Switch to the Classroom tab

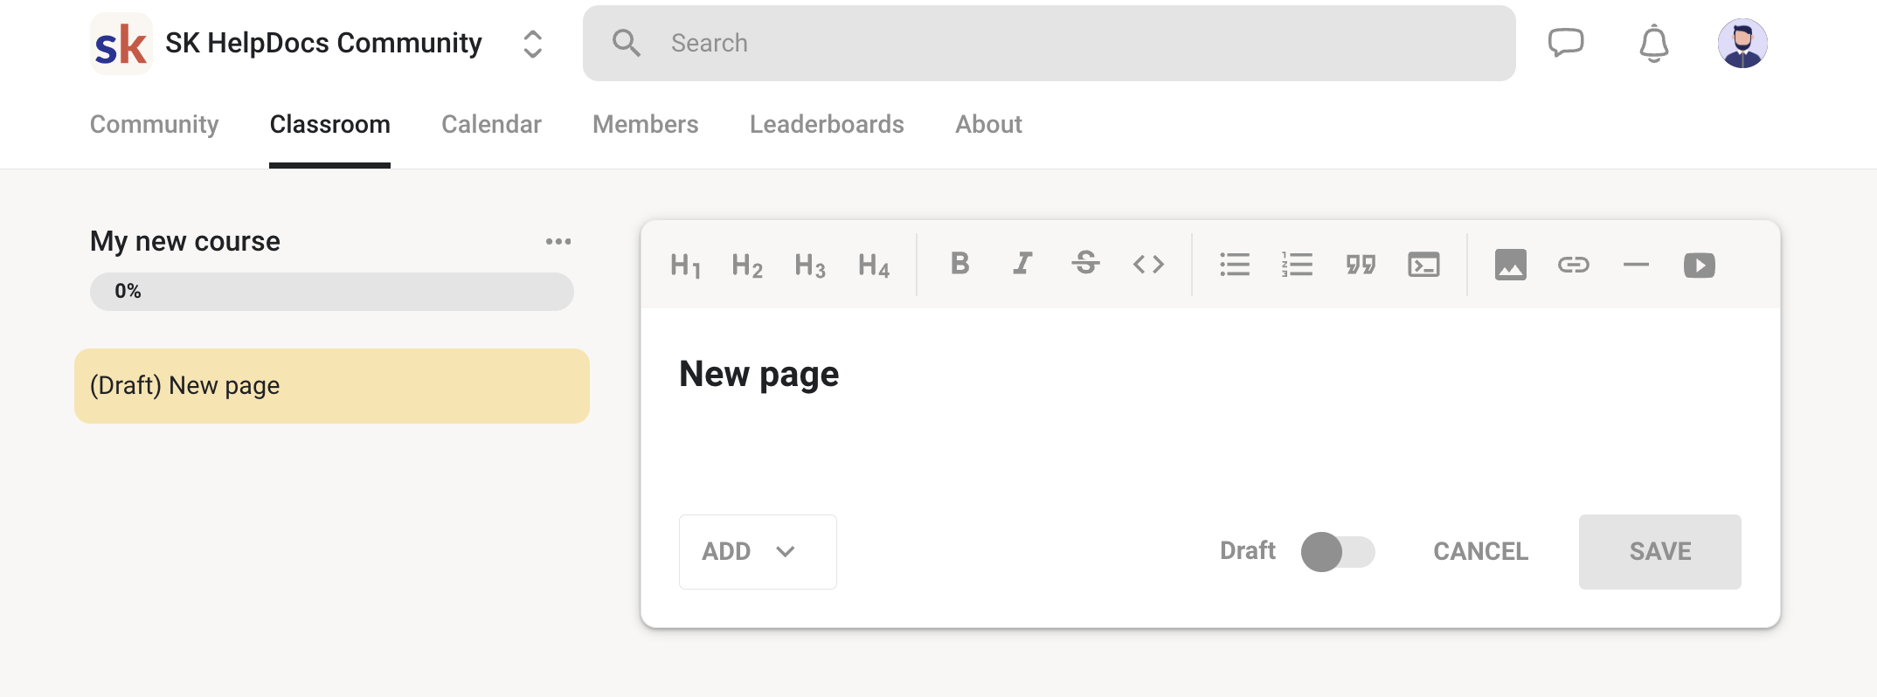click(329, 124)
